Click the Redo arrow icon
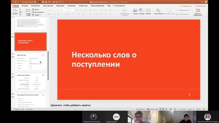219x123 pixels. click(54, 2)
